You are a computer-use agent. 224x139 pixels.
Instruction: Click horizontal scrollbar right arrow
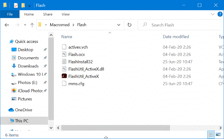click(220, 128)
